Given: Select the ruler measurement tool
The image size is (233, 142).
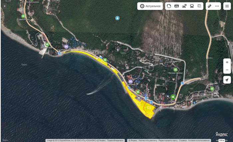Looking at the screenshot, I should click(x=209, y=6).
